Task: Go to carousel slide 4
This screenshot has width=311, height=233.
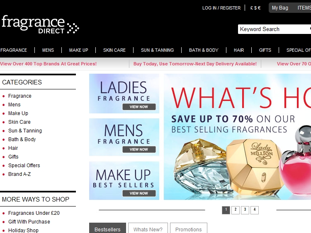Action: pyautogui.click(x=255, y=210)
